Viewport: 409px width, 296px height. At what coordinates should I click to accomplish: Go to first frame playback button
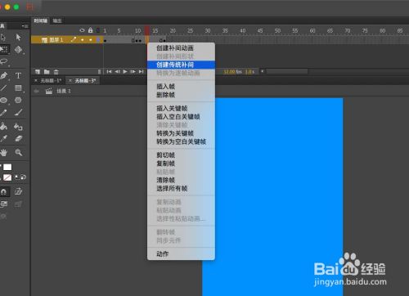click(x=109, y=72)
